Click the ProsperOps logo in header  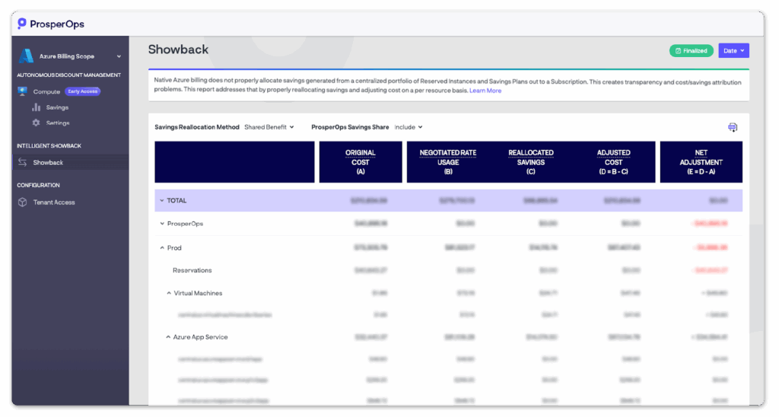[51, 24]
